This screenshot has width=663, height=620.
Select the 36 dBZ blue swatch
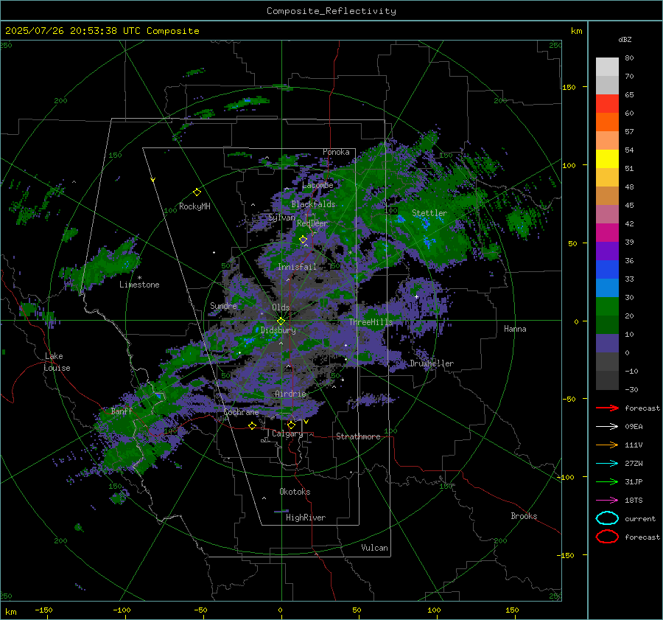pyautogui.click(x=607, y=269)
